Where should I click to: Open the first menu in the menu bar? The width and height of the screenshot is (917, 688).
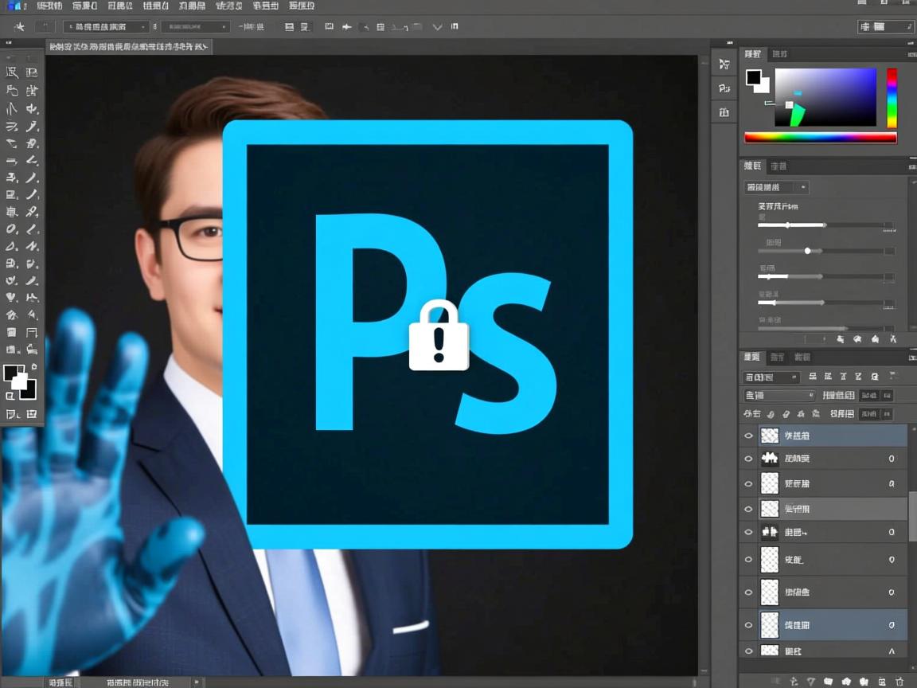coord(49,6)
